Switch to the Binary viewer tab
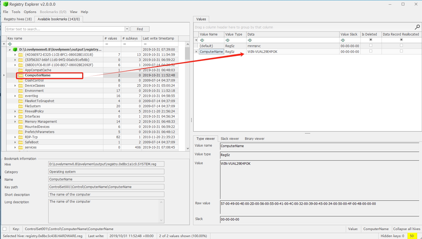Screen dimensions: 422x239 (254, 139)
